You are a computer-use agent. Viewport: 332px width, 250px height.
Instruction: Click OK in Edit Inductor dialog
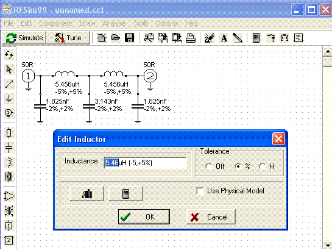pos(144,216)
